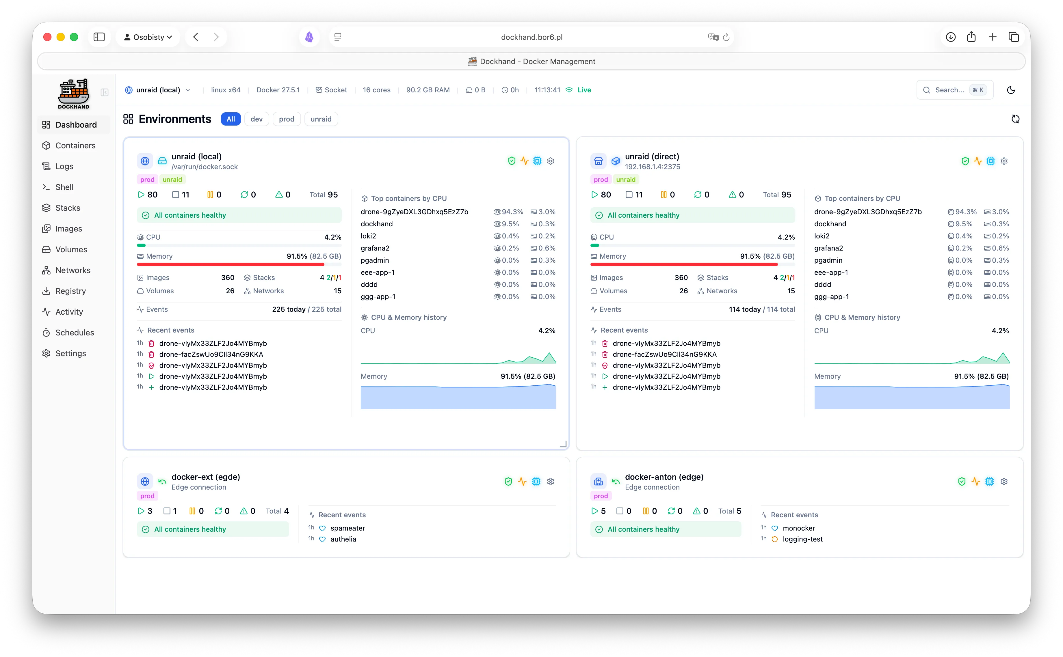Open CPU stats via the blue chip icon on unraid (direct)
Screen dimensions: 1063x657
(x=991, y=161)
